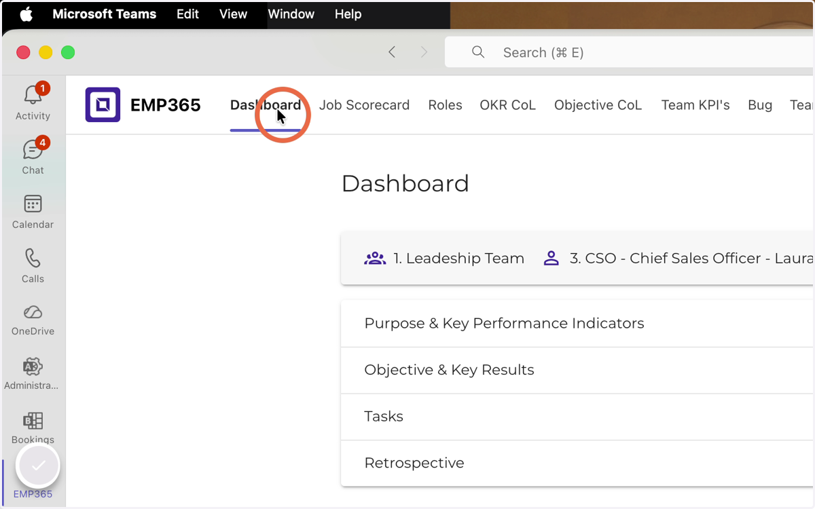Switch to the Roles tab

pos(445,105)
